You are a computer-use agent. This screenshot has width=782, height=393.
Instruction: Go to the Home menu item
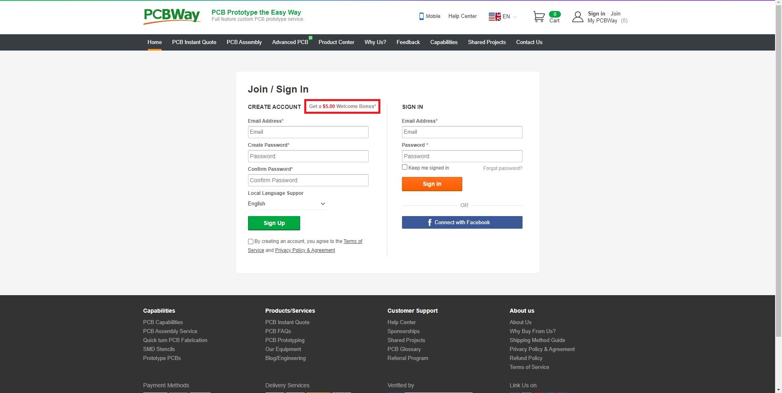pos(154,42)
